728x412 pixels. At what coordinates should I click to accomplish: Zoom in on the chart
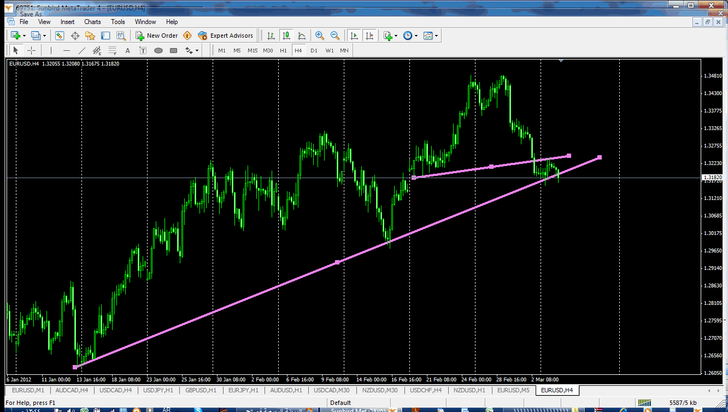point(320,36)
